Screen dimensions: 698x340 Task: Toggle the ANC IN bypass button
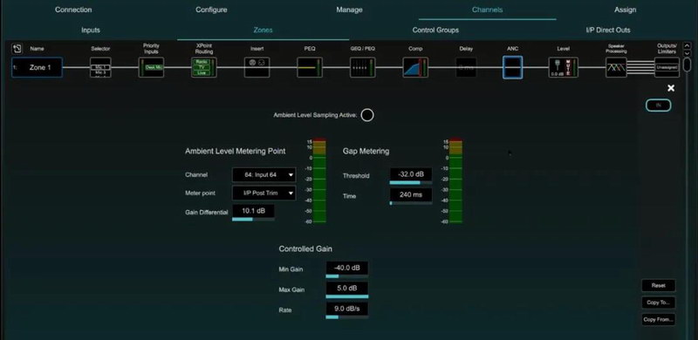659,105
